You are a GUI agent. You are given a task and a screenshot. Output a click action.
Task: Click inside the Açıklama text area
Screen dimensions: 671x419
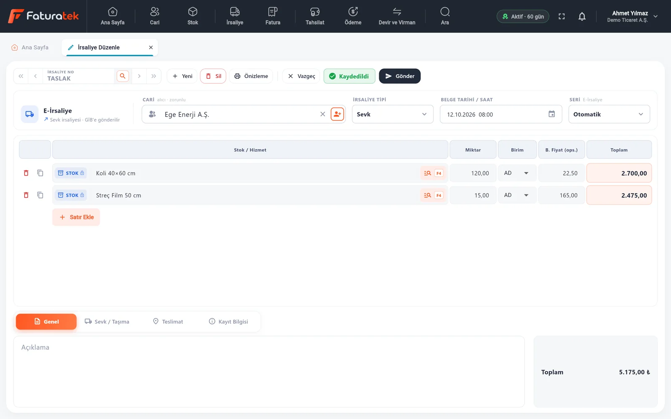pyautogui.click(x=269, y=371)
